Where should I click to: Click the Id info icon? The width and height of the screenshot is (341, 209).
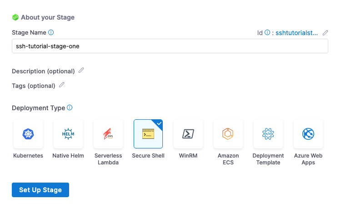(x=267, y=33)
